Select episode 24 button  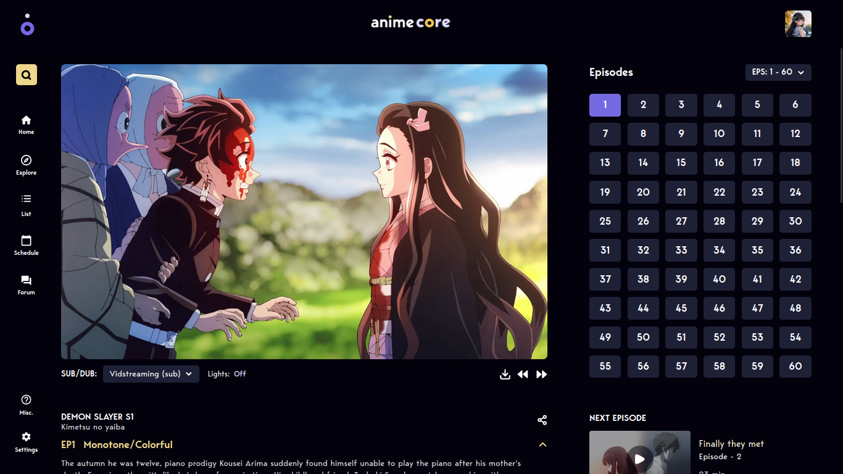(x=795, y=192)
